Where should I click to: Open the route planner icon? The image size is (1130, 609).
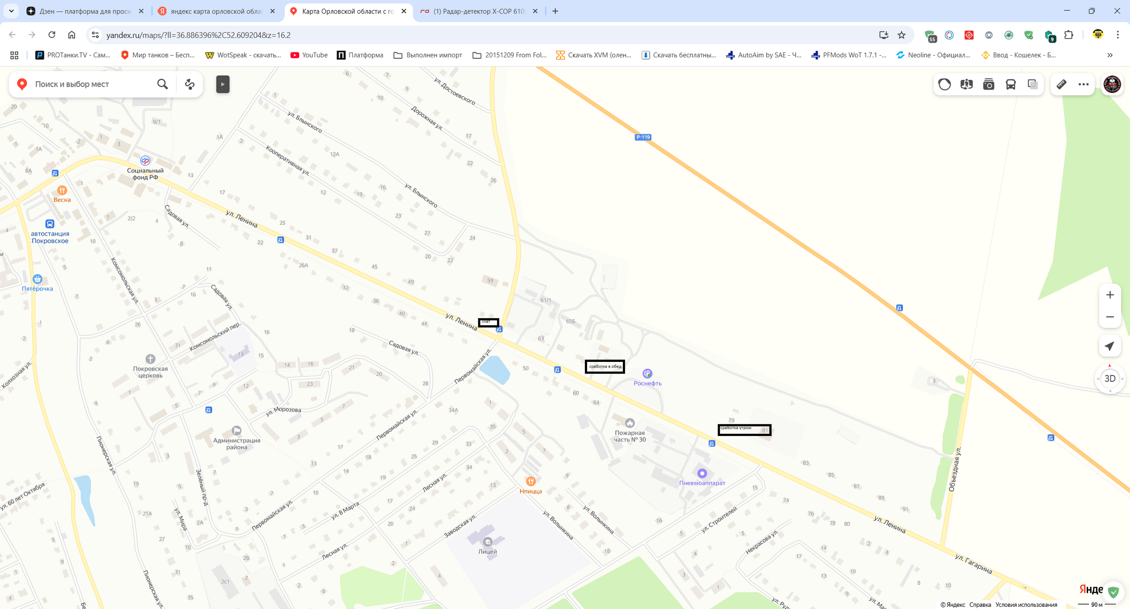(190, 84)
